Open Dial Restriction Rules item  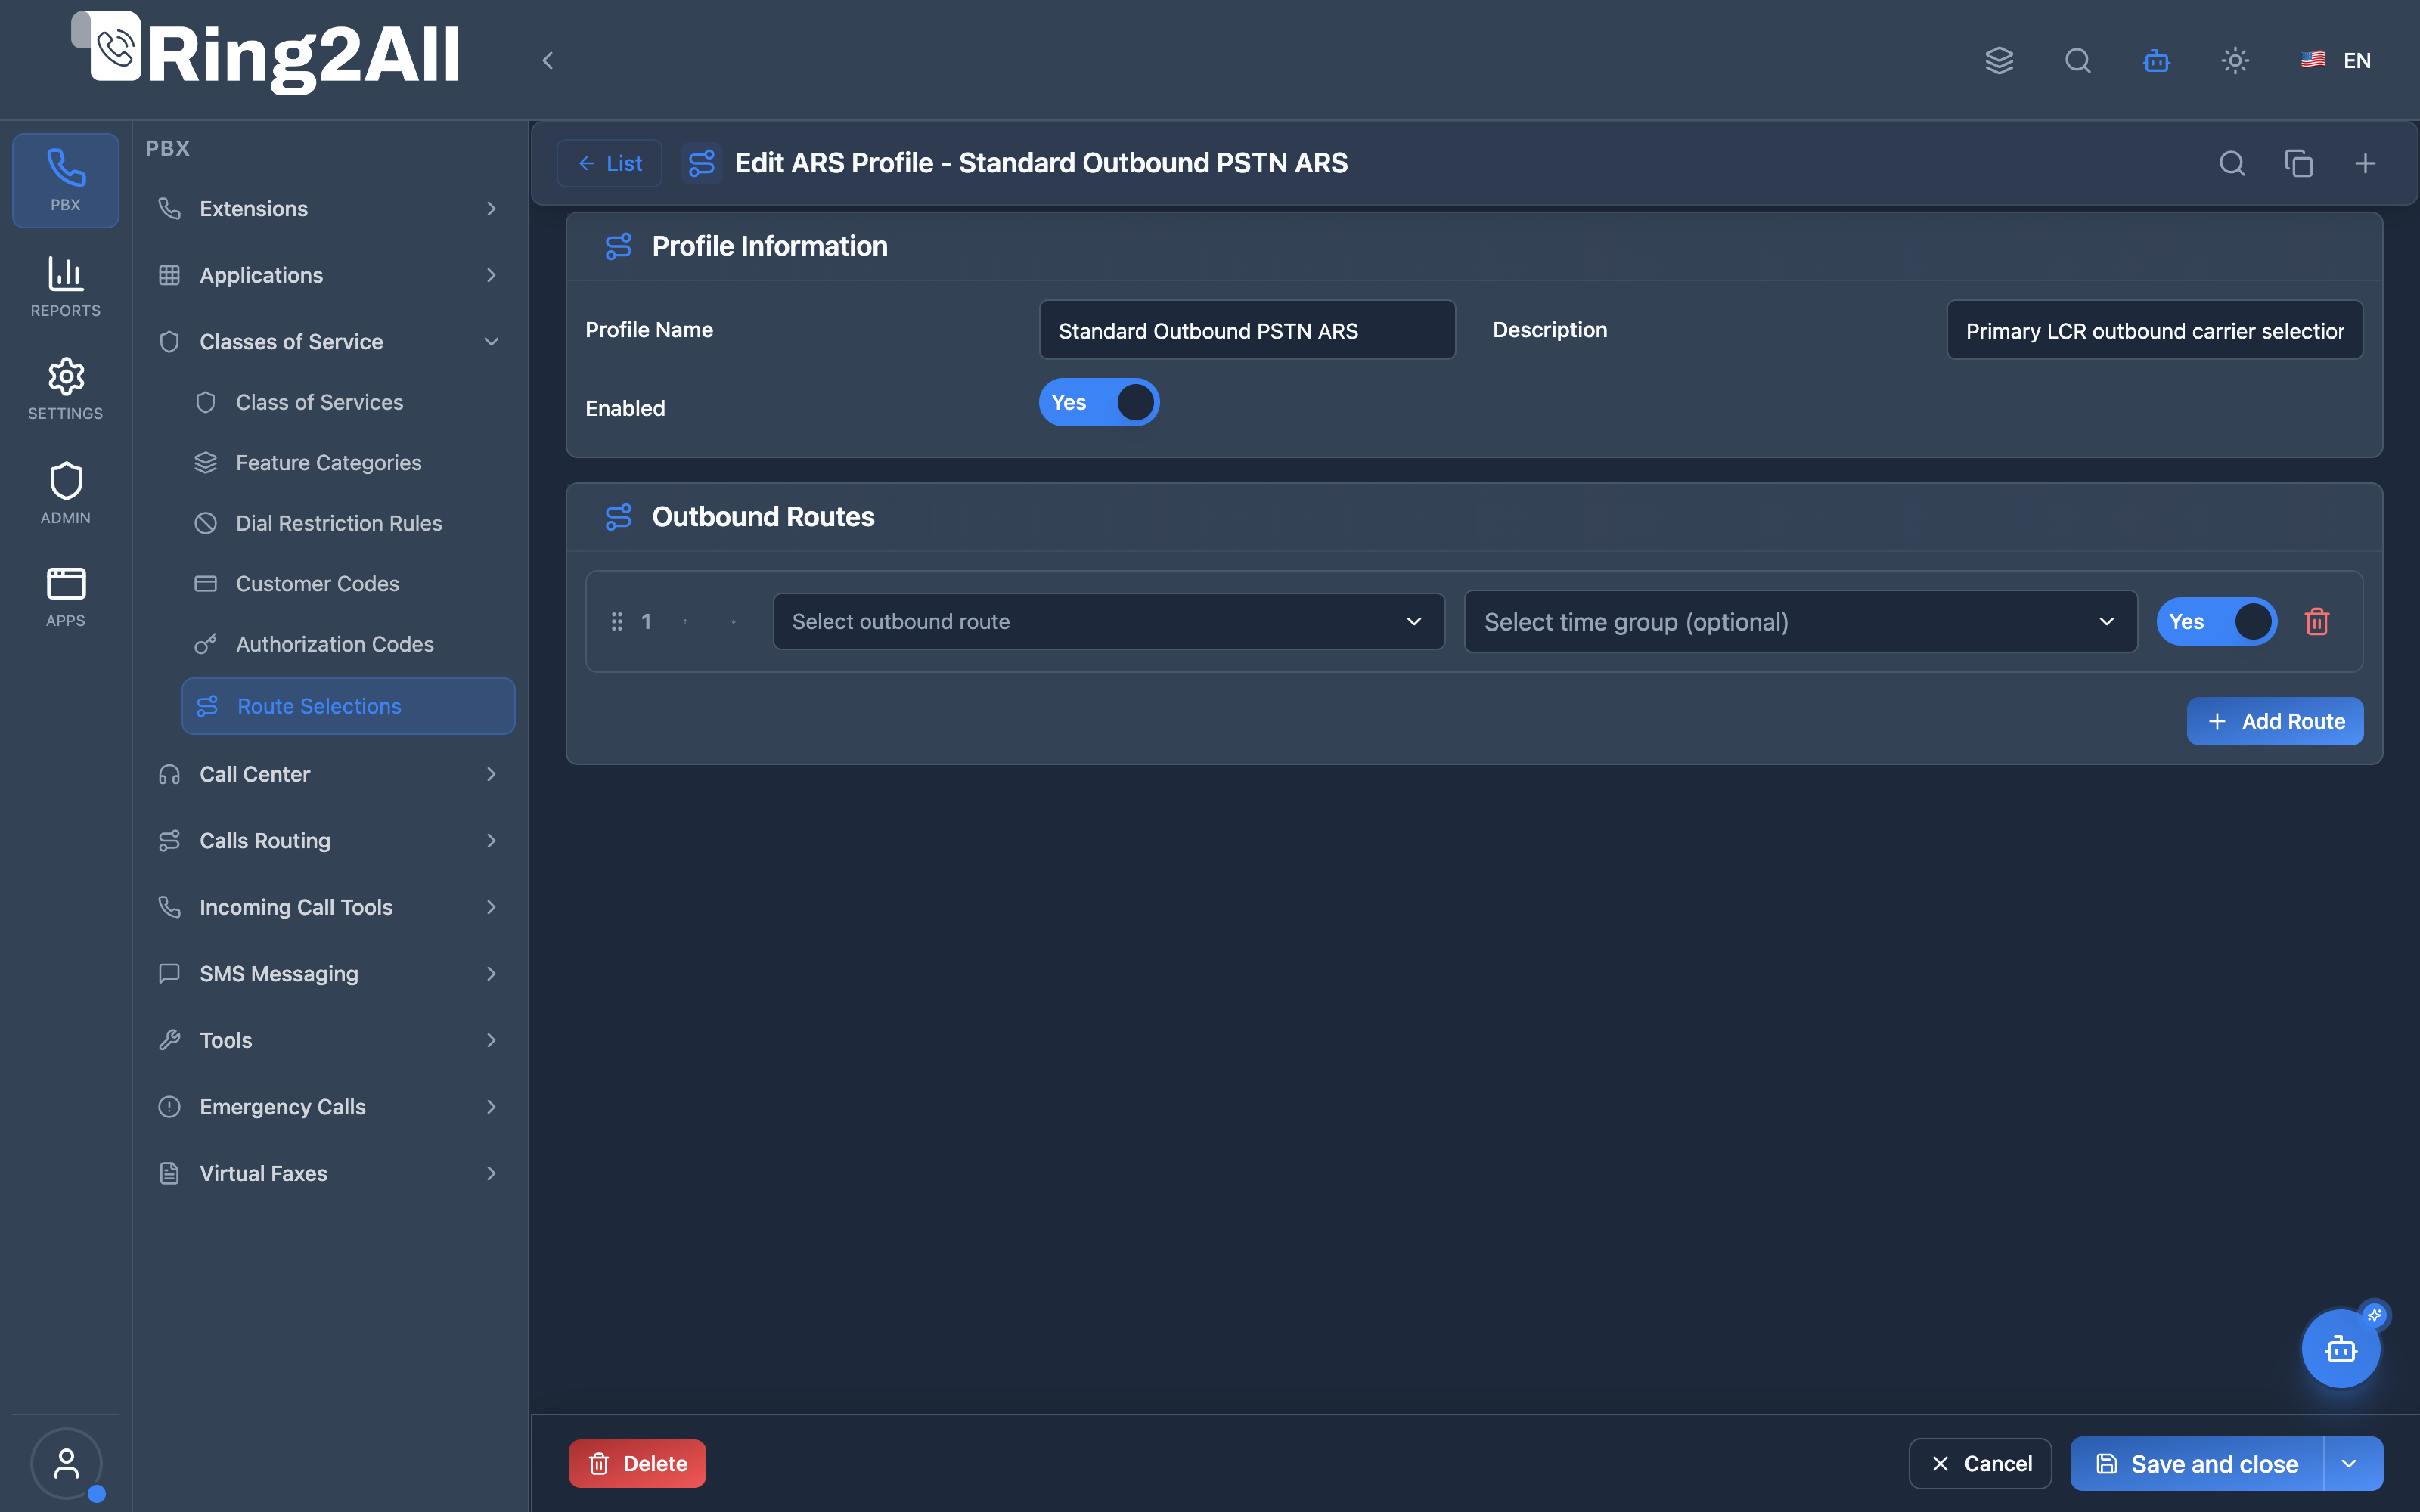click(x=348, y=523)
